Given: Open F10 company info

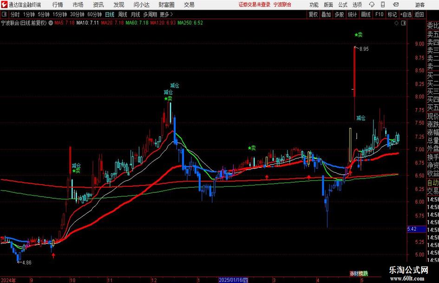Looking at the screenshot, I should (379, 14).
